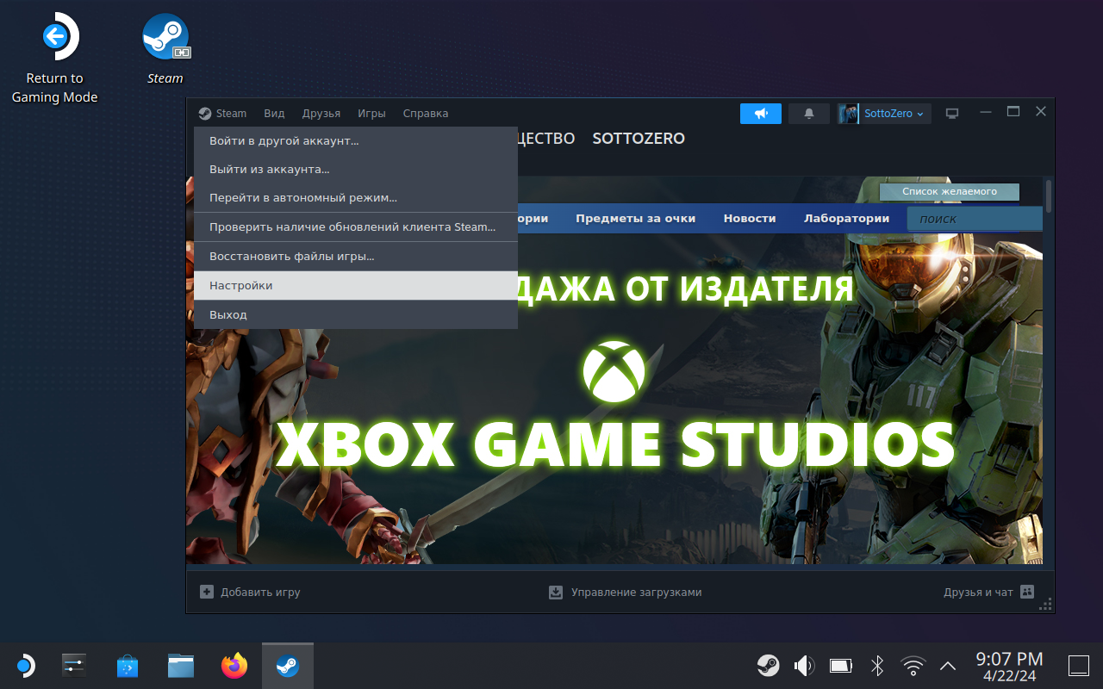
Task: Expand the hidden system tray icons arrow
Action: click(x=948, y=666)
